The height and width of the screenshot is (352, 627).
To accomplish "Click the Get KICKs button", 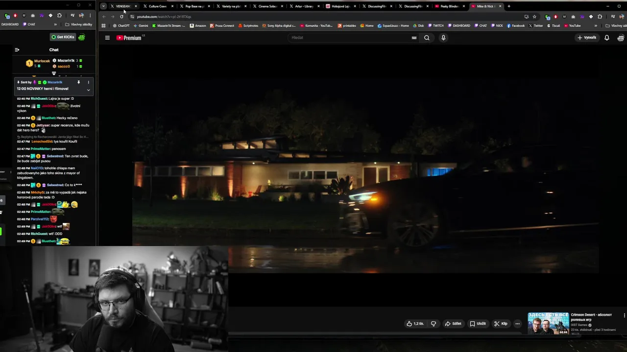I will [63, 37].
